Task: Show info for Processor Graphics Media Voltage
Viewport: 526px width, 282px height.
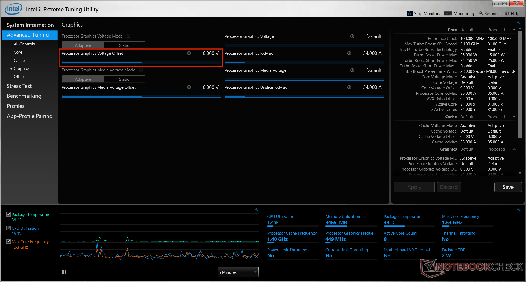Action: 352,70
